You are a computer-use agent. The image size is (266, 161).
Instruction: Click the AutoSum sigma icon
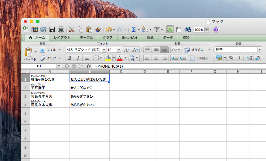[x=134, y=29]
